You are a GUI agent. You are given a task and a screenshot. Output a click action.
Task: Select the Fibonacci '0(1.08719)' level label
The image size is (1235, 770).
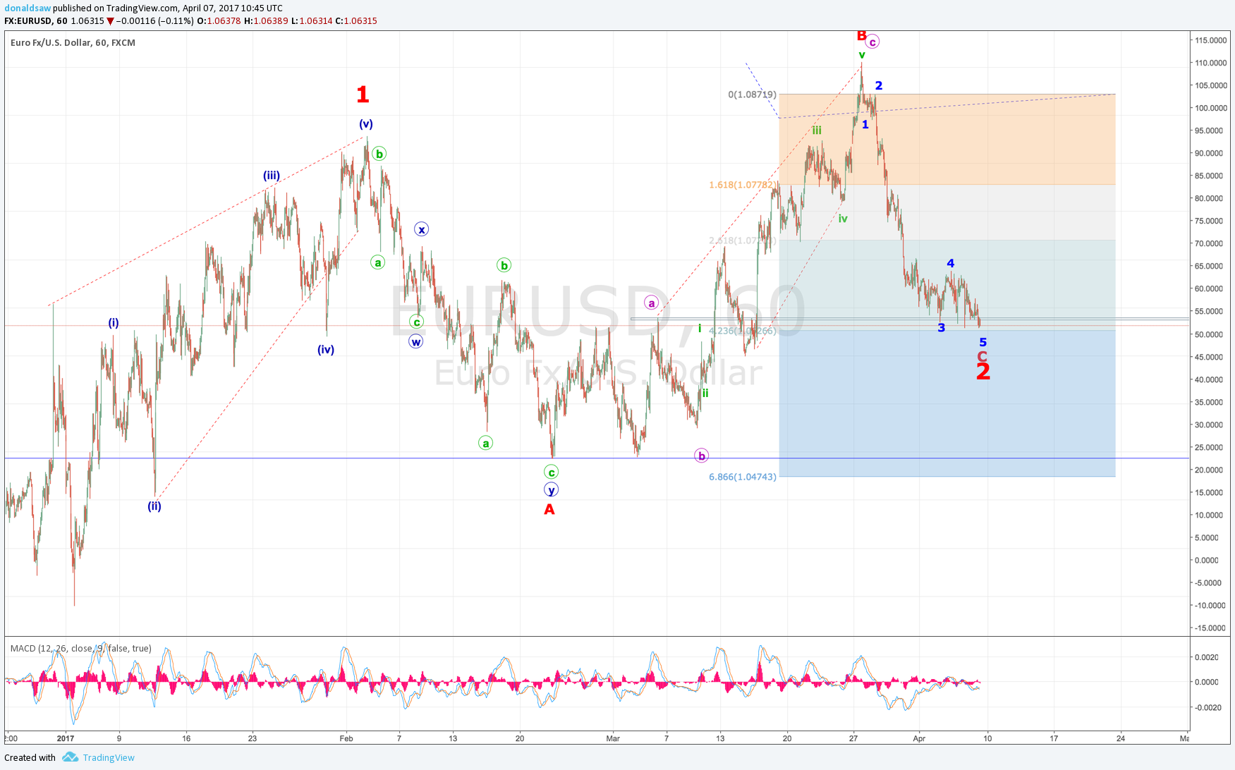[753, 94]
